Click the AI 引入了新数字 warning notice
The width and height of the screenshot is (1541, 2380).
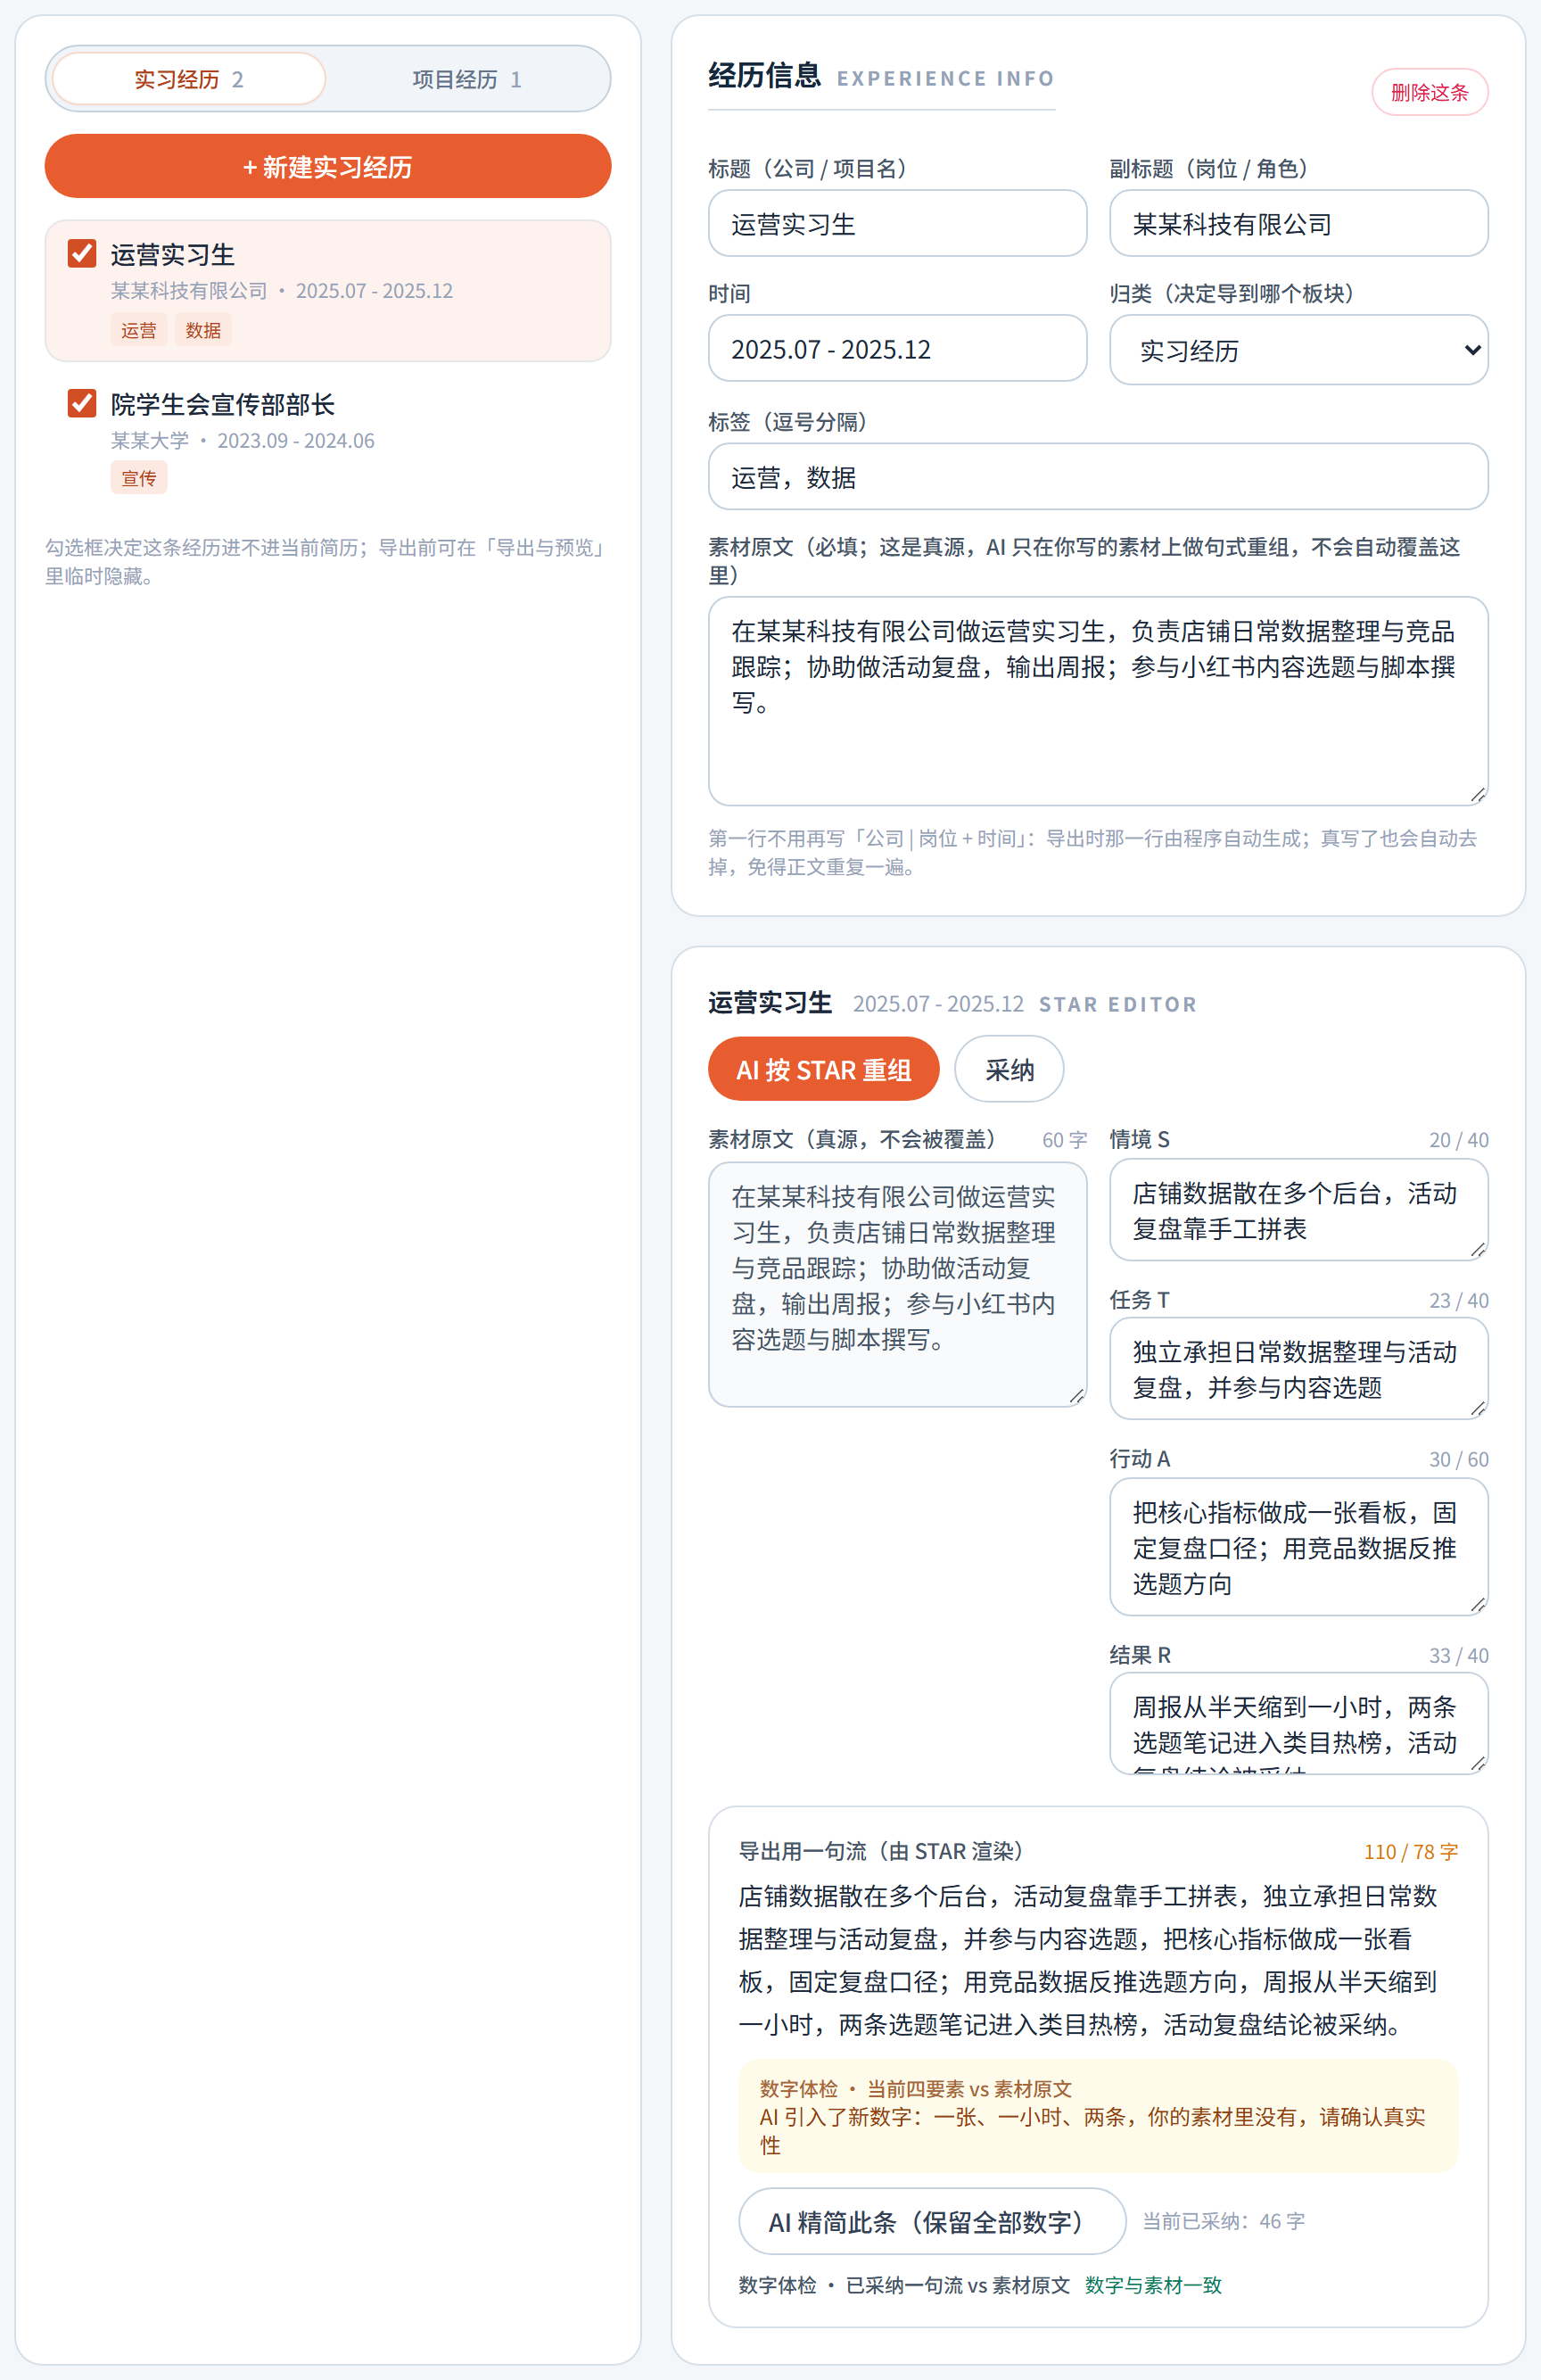1098,2116
